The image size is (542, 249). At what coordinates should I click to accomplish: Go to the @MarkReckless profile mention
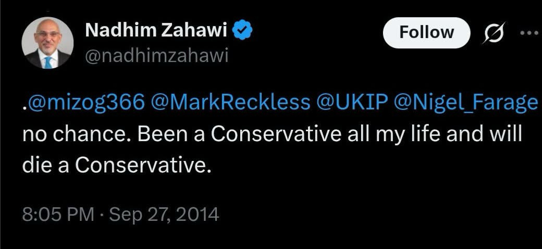point(229,104)
